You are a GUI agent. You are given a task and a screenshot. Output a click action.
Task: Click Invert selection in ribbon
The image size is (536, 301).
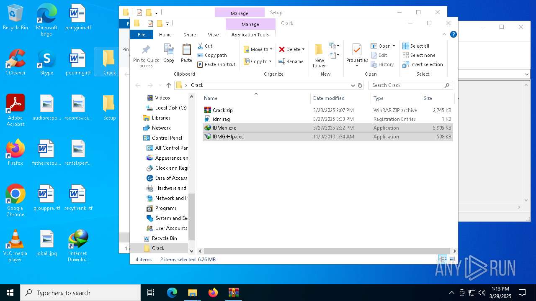[423, 64]
